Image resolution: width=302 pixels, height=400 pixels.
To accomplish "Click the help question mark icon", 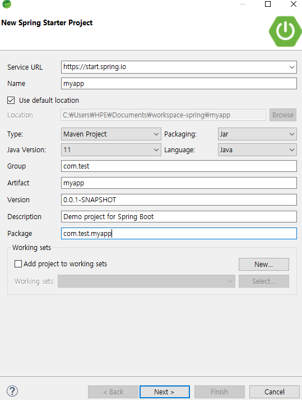I will click(12, 391).
